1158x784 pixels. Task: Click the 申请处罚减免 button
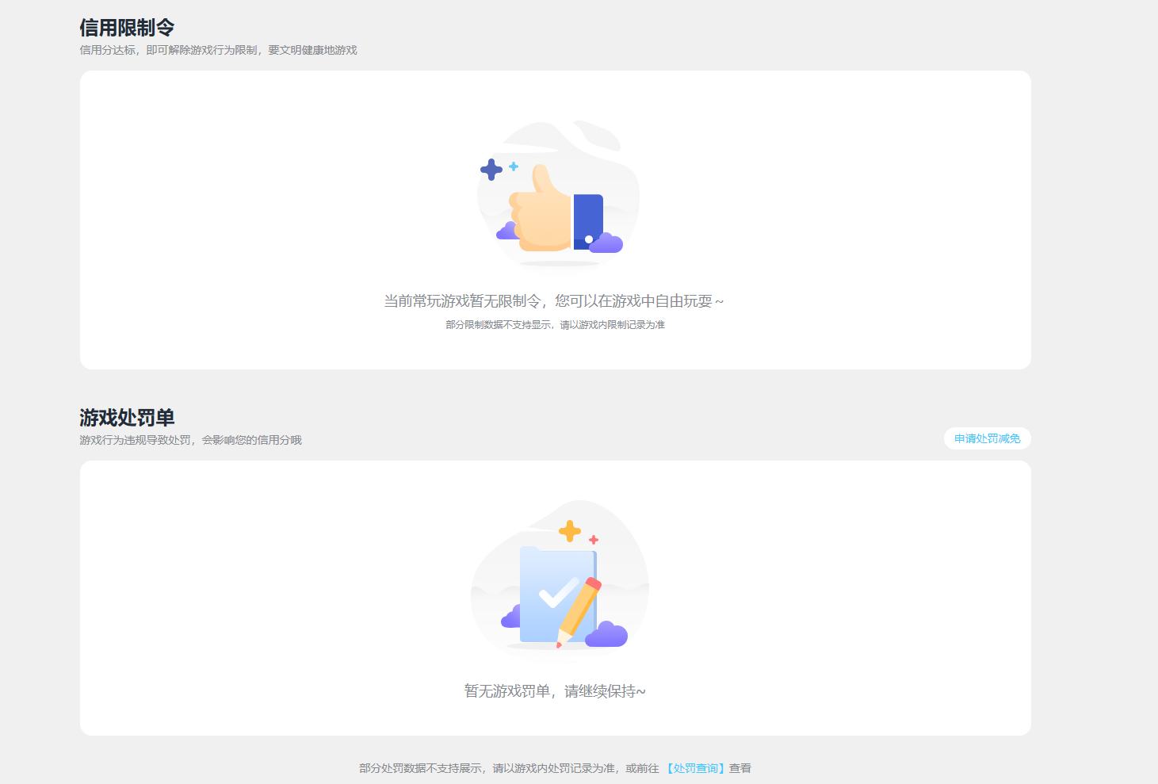coord(987,438)
